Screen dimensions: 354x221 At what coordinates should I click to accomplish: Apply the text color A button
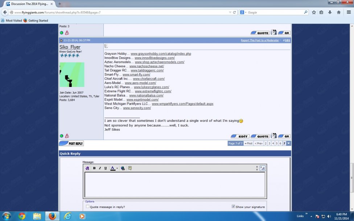113,168
